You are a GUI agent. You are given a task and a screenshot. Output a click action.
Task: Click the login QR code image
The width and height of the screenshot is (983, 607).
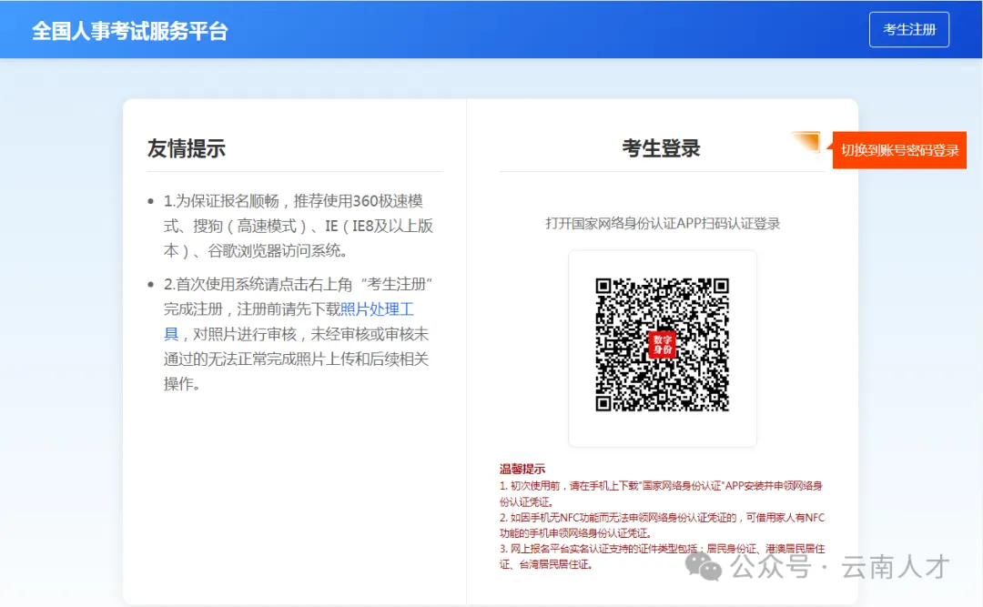pyautogui.click(x=662, y=345)
